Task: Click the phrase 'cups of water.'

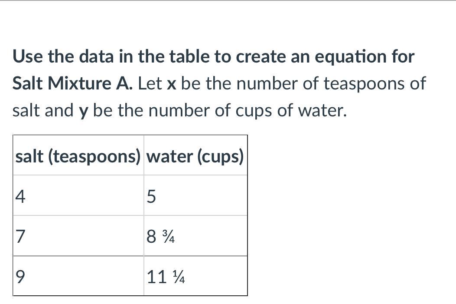Action: [x=291, y=111]
